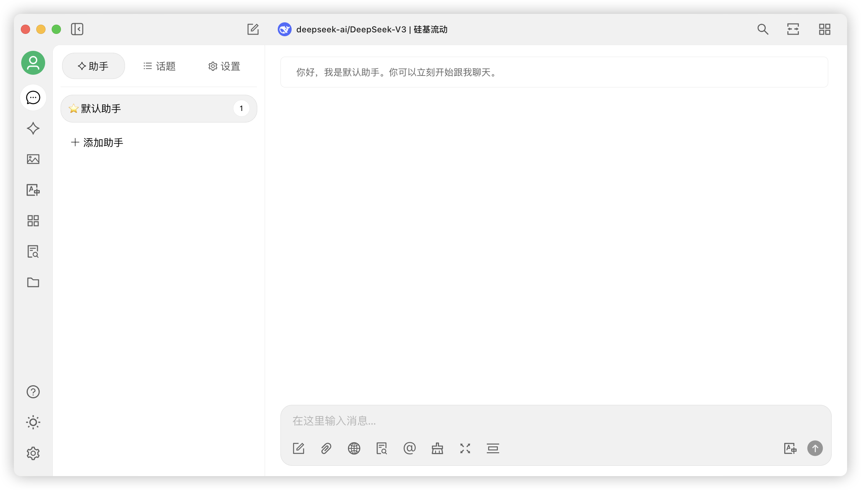Viewport: 861px width, 490px height.
Task: Open the paintings image icon in sidebar
Action: pos(33,159)
